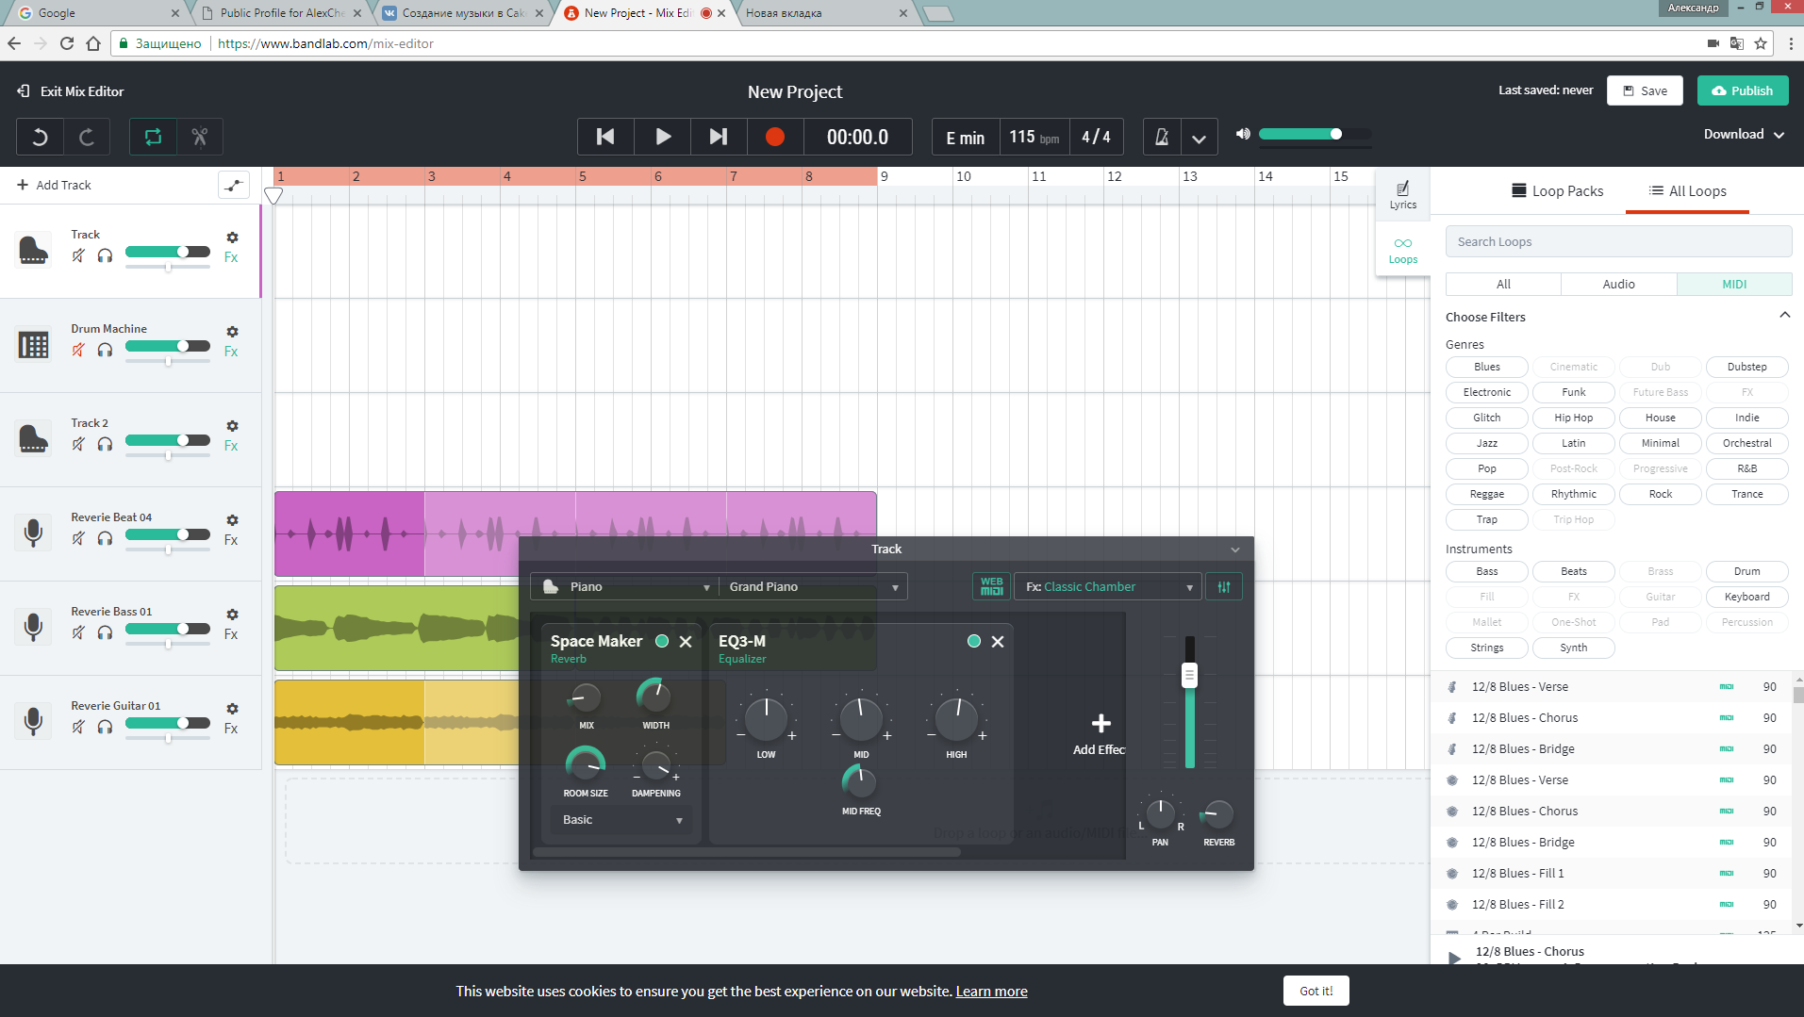Image resolution: width=1804 pixels, height=1017 pixels.
Task: Unmute the Drum Machine track
Action: [78, 350]
